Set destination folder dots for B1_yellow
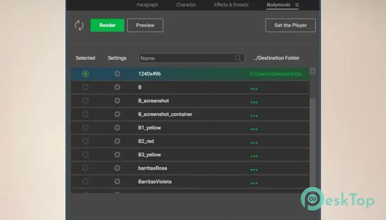This screenshot has height=220, width=386. (254, 129)
